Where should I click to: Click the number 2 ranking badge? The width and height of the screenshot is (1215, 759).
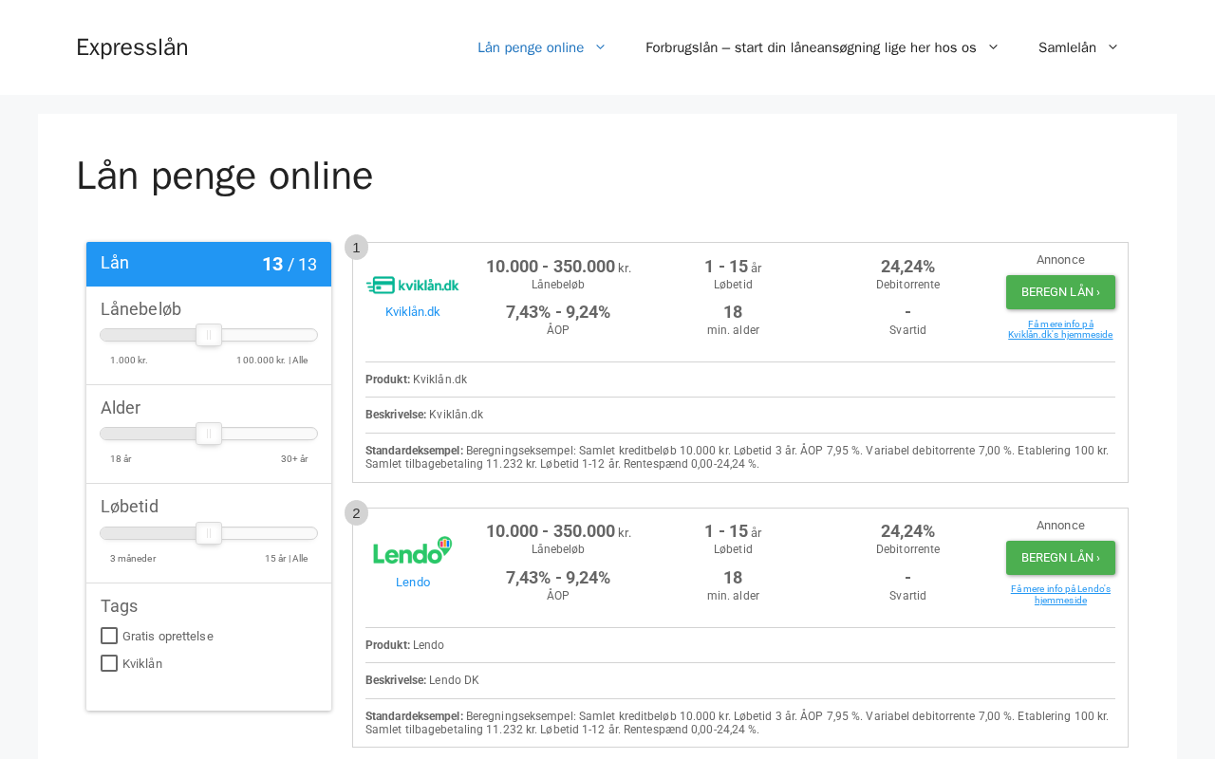coord(356,513)
